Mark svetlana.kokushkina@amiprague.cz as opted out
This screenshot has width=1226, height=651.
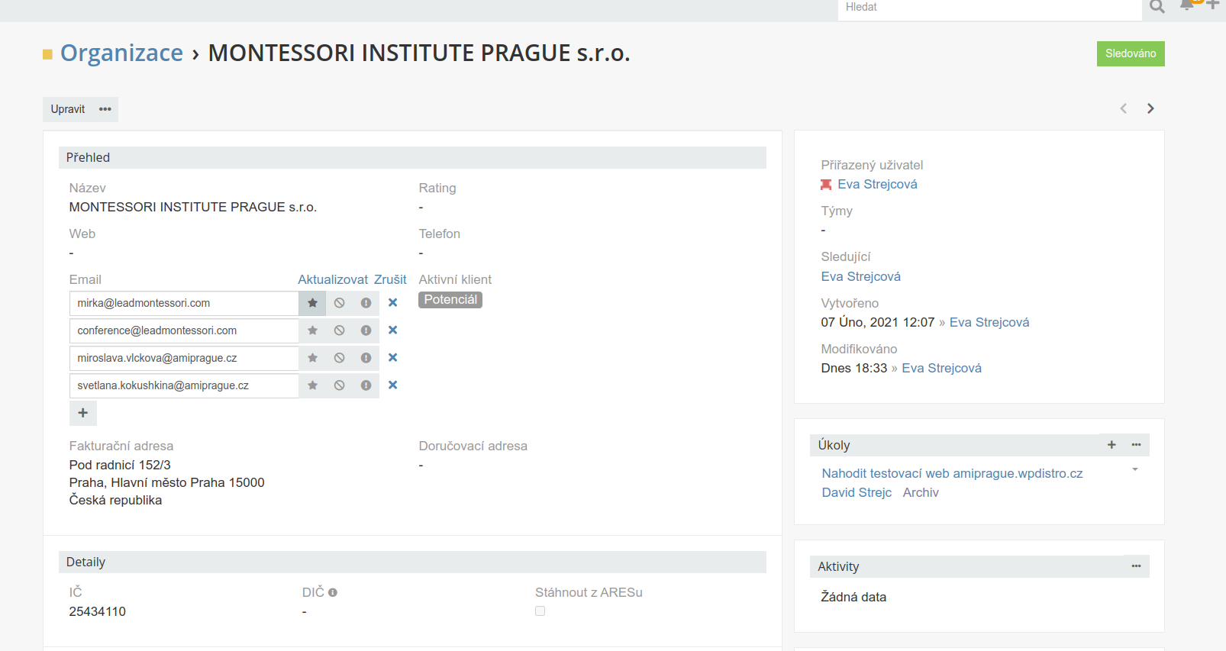tap(339, 385)
